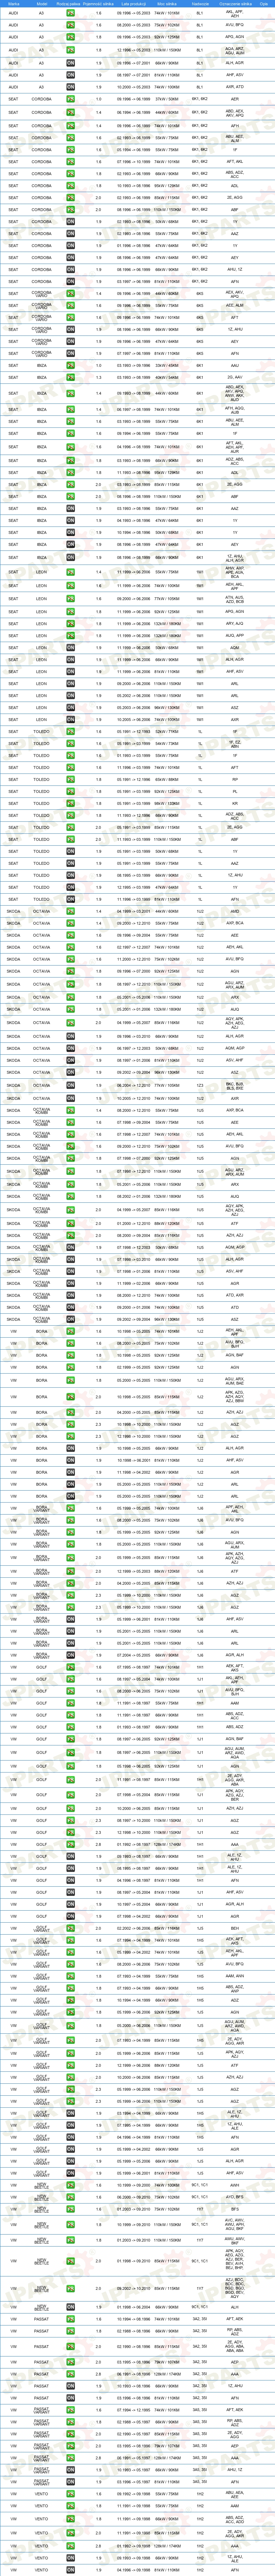The width and height of the screenshot is (275, 2576).
Task: Select engine code 'AMD' in SKODA OCTAVIA row
Action: coord(235,911)
